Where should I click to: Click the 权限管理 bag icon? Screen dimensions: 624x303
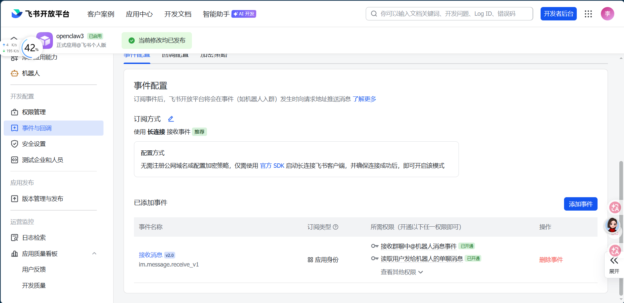point(14,112)
